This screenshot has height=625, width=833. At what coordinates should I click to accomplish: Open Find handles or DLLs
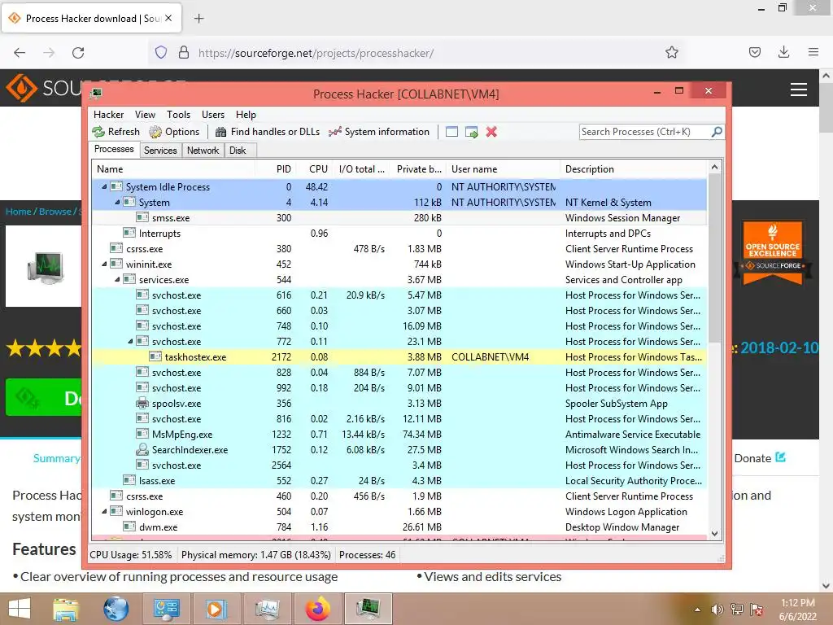[x=268, y=132]
